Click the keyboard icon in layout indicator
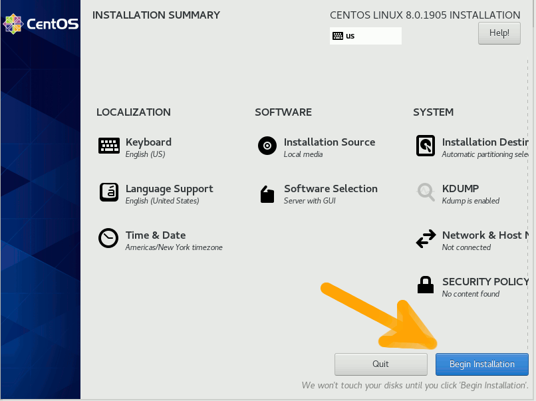 [338, 36]
